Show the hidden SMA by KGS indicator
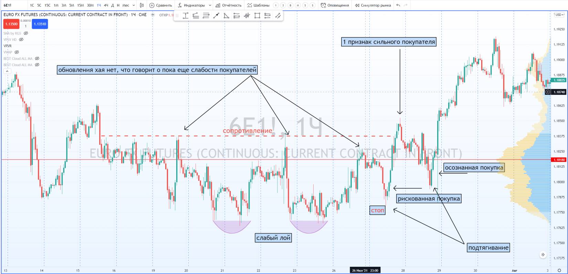The image size is (568, 274). (x=26, y=33)
